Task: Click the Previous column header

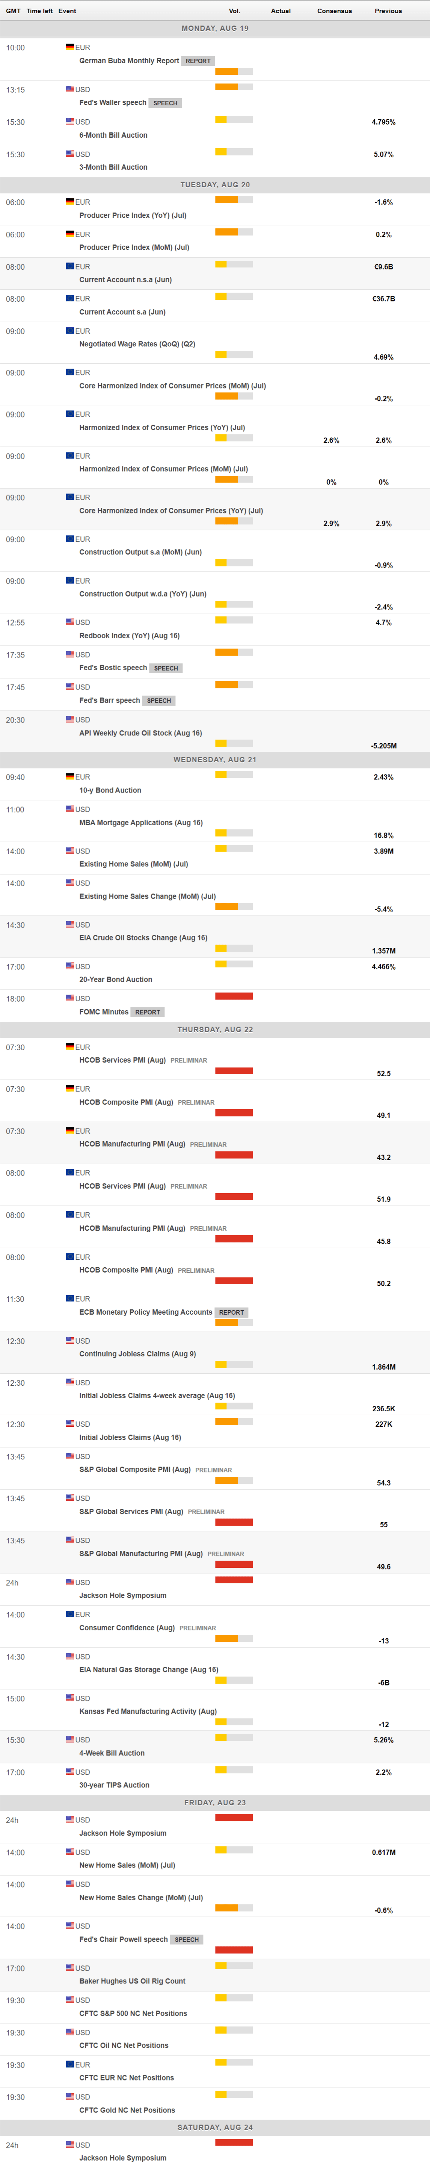Action: tap(388, 11)
